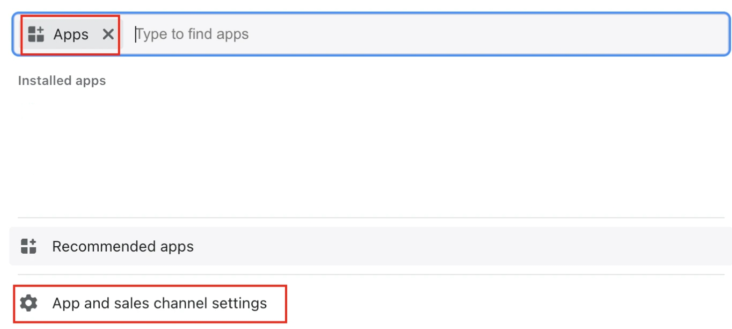Click the Apps grid icon in the search chip
Image resolution: width=732 pixels, height=329 pixels.
(36, 34)
